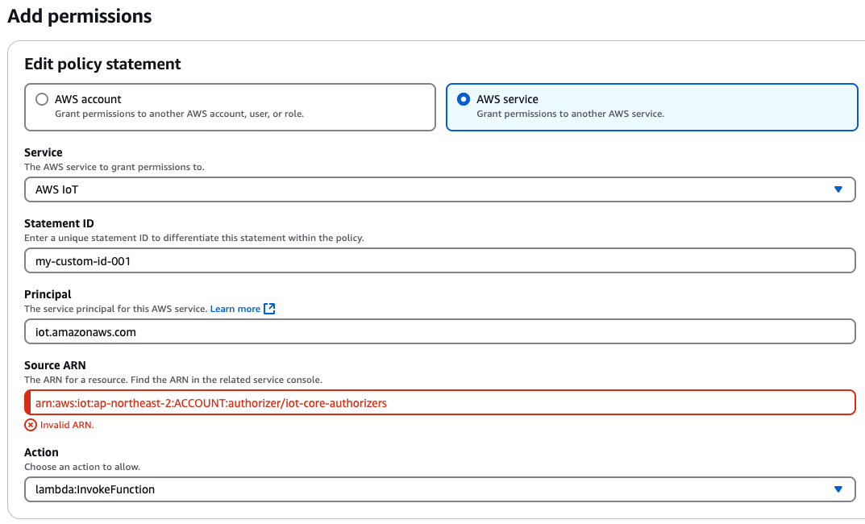The image size is (865, 524).
Task: Click into the Source ARN input field
Action: tap(439, 402)
